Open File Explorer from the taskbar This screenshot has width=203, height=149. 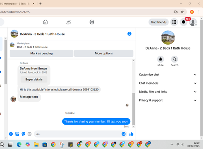point(36,145)
